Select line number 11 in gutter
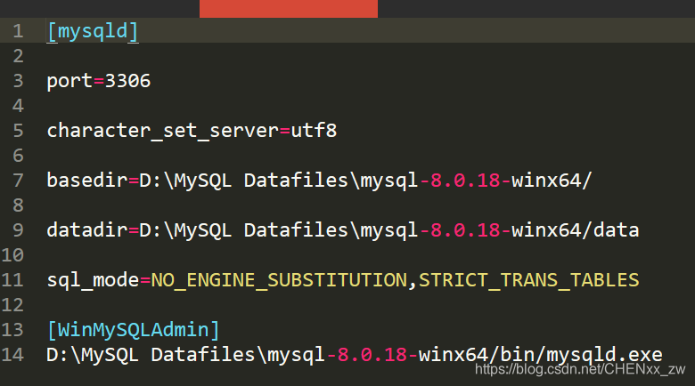Viewport: 695px width, 386px height. tap(12, 280)
